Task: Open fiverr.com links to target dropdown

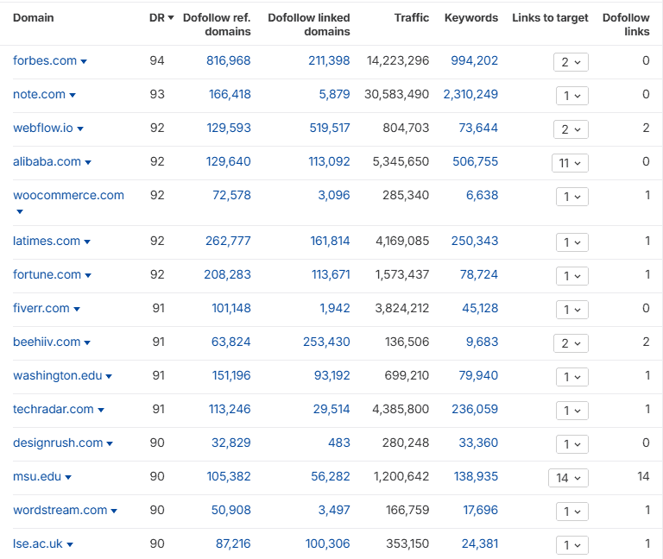Action: pyautogui.click(x=572, y=310)
